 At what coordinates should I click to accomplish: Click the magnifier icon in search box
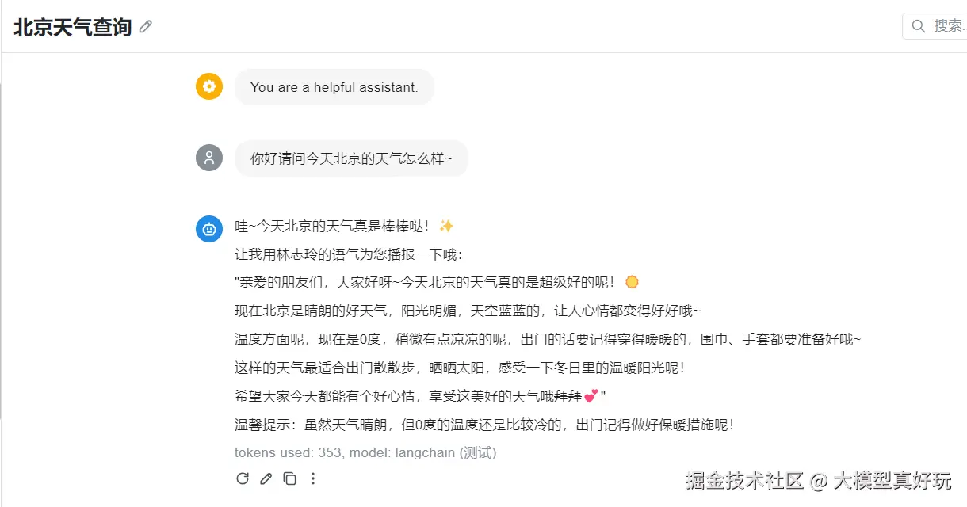point(919,26)
